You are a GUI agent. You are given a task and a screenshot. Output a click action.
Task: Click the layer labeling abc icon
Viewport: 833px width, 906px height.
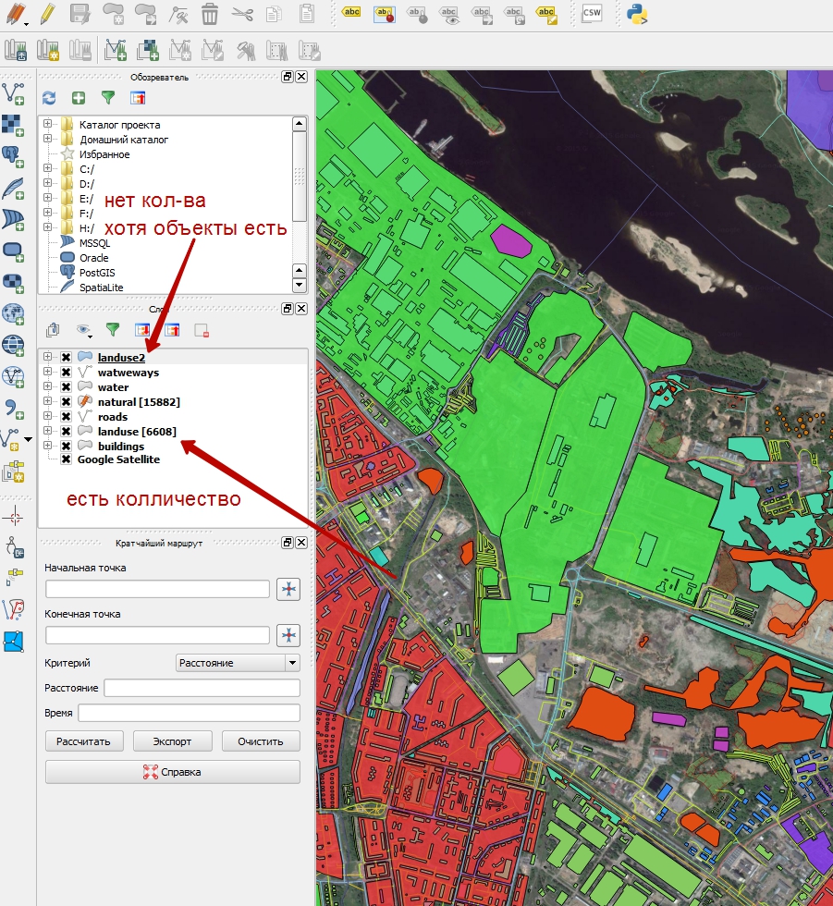tap(351, 13)
